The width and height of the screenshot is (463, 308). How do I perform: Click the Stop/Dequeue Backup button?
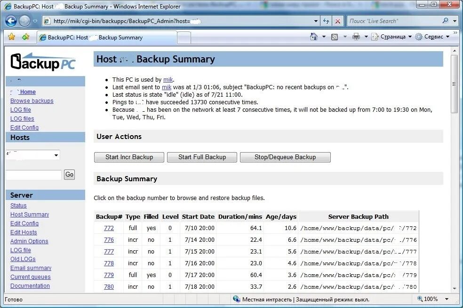[x=285, y=157]
